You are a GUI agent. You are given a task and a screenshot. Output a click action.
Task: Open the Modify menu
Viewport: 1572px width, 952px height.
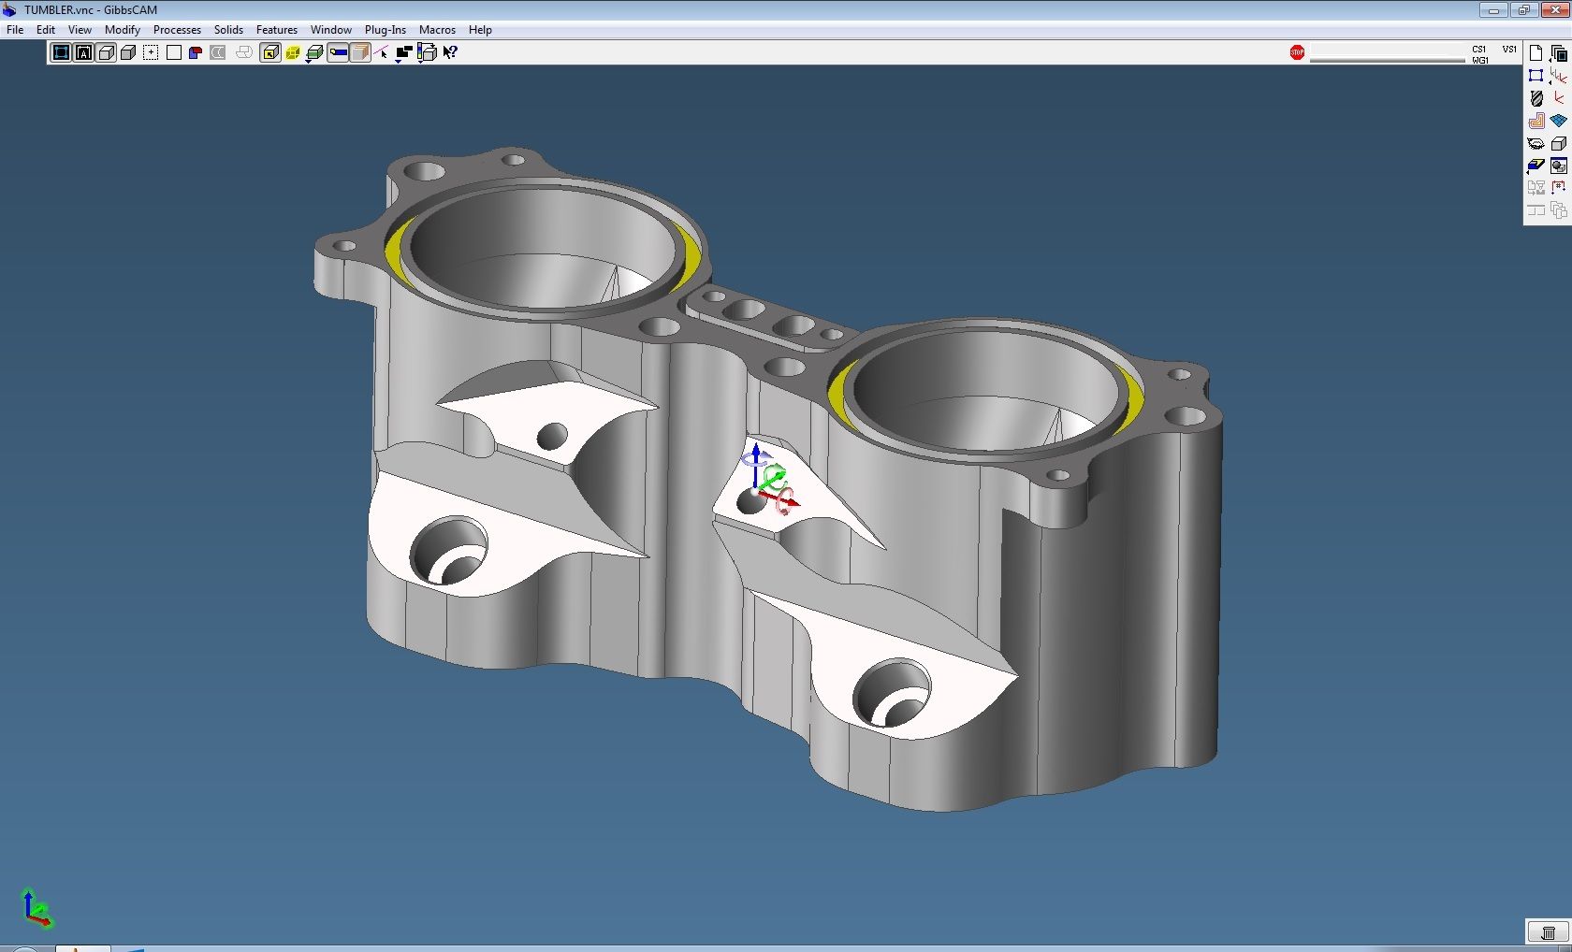click(x=123, y=30)
